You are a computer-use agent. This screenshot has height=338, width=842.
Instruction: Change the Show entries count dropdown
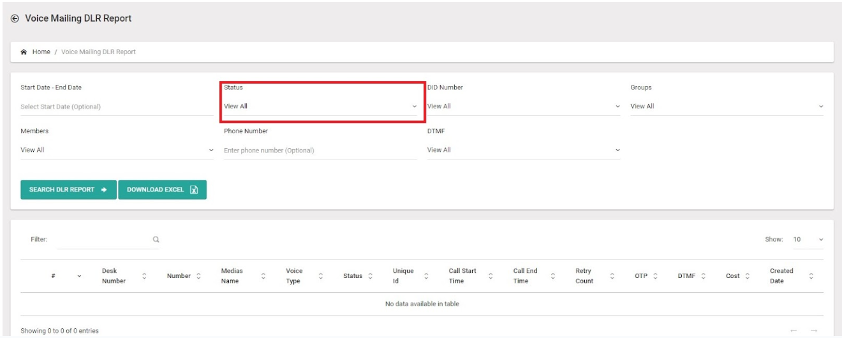click(807, 240)
